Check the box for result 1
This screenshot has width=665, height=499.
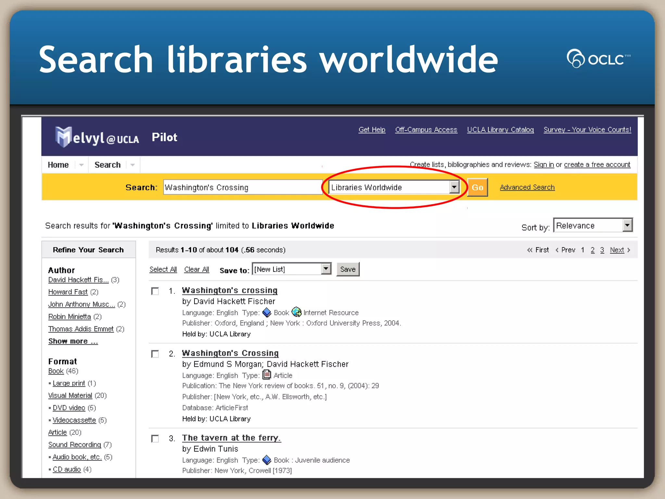[155, 291]
